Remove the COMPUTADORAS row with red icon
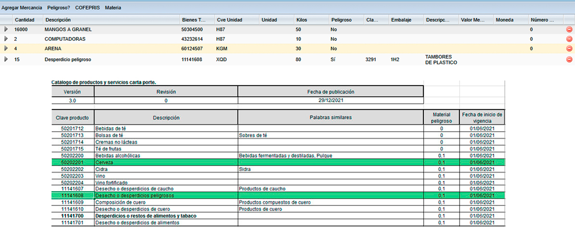The image size is (575, 234). click(569, 39)
